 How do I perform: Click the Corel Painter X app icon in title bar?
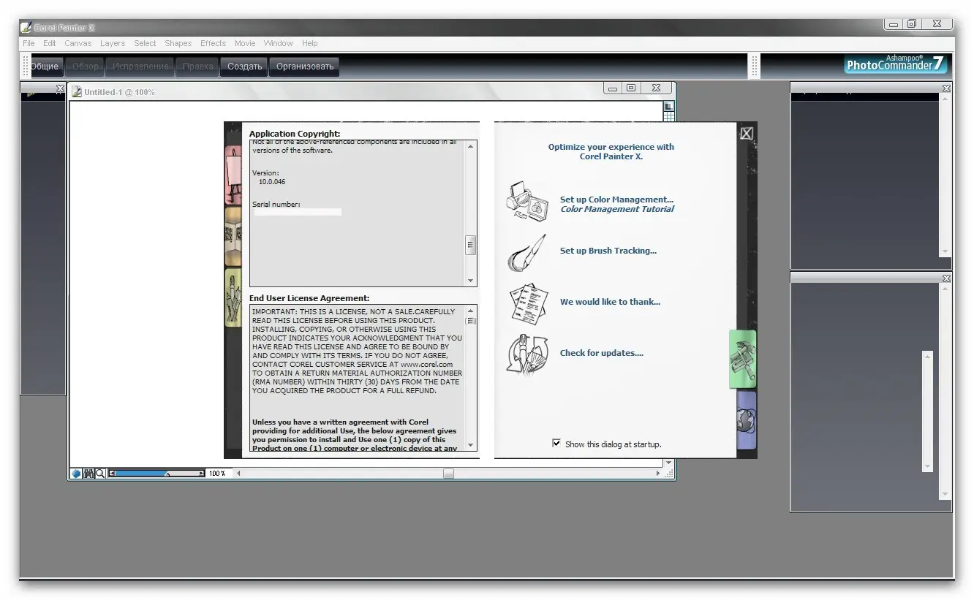tap(27, 28)
